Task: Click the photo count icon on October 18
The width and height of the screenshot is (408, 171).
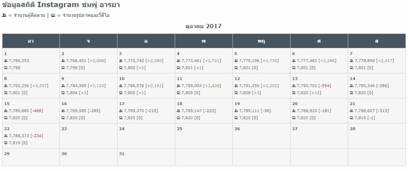Action: click(178, 118)
